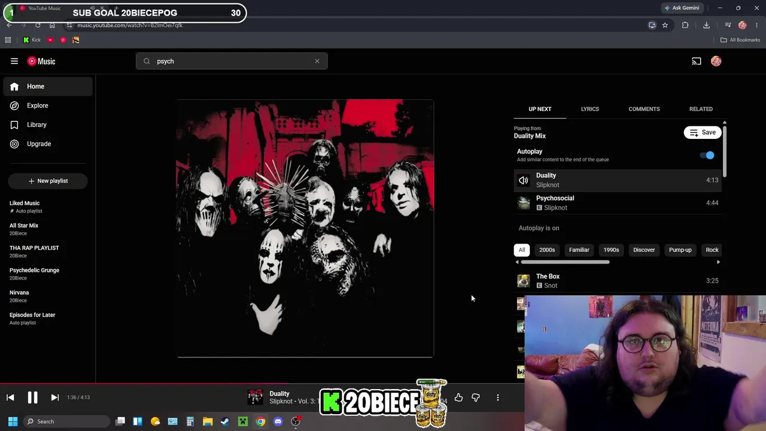Image resolution: width=766 pixels, height=431 pixels.
Task: Open the All Star Mix playlist
Action: pos(48,229)
